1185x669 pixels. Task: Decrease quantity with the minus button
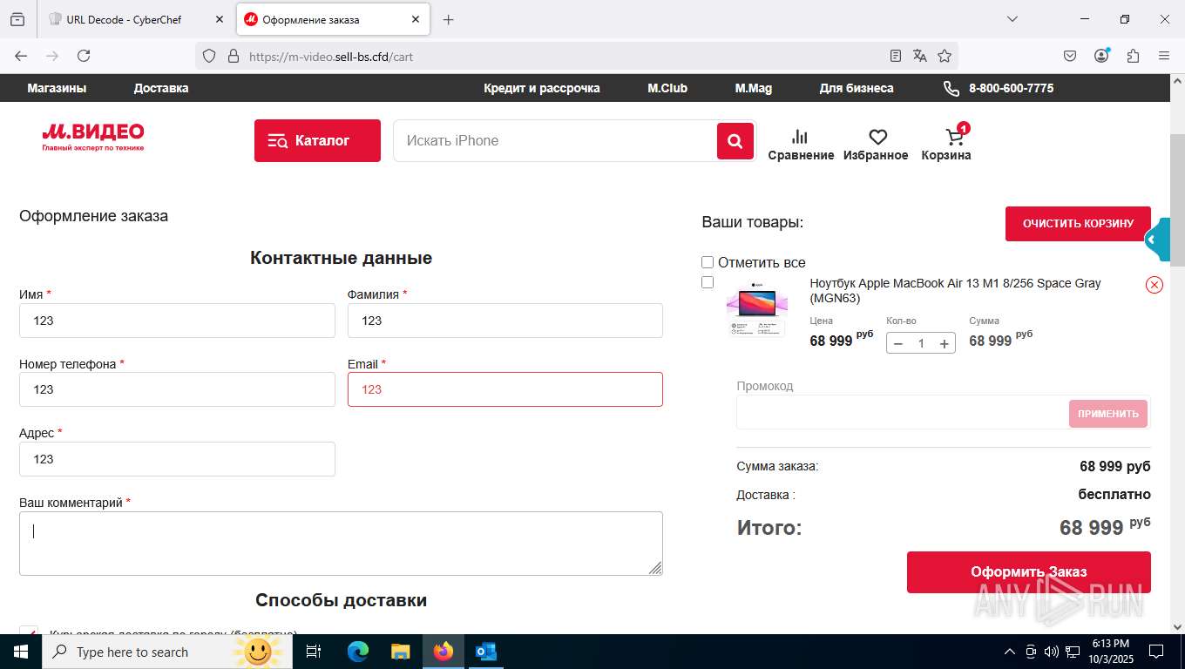[898, 343]
